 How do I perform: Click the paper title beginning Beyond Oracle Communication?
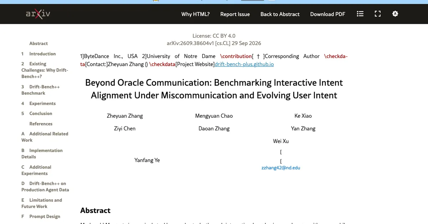click(214, 89)
